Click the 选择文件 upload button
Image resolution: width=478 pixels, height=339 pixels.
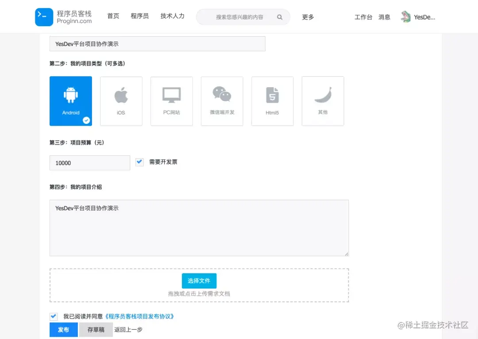(199, 281)
